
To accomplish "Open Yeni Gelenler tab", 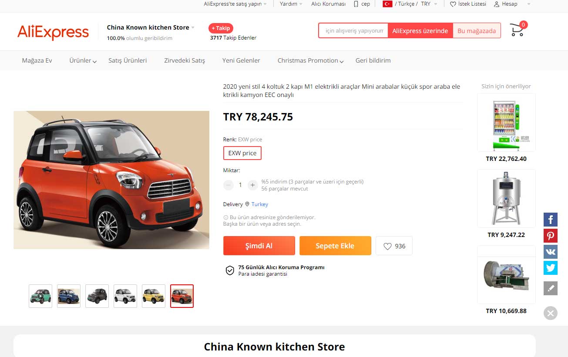I will click(x=241, y=60).
